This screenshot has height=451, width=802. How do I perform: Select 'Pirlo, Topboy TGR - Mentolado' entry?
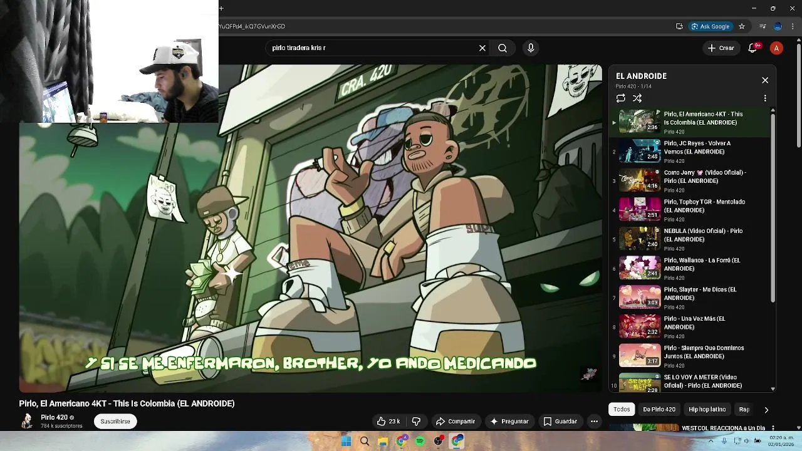tap(689, 210)
